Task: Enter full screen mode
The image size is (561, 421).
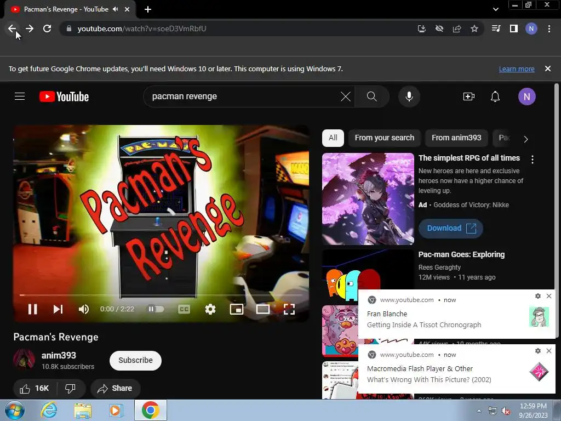Action: click(289, 309)
